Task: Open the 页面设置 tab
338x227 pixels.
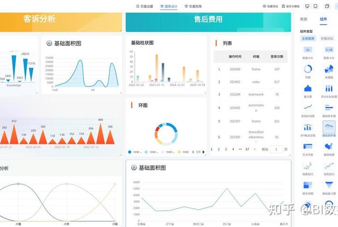Action: click(145, 6)
